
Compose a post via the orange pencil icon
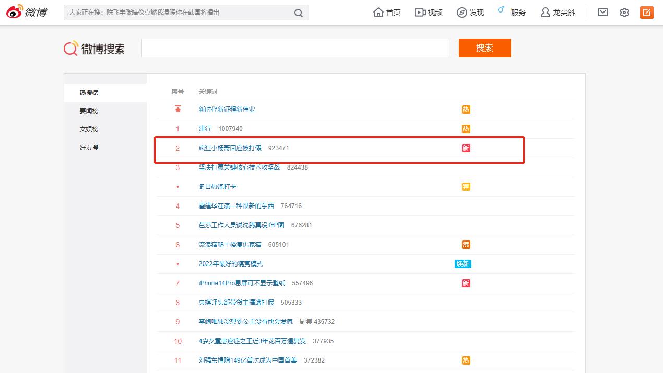click(x=646, y=12)
